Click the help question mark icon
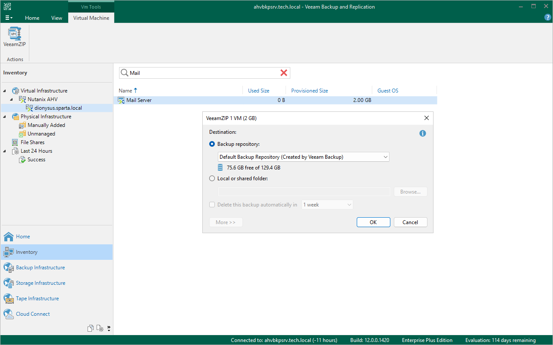The height and width of the screenshot is (345, 553). click(x=548, y=18)
